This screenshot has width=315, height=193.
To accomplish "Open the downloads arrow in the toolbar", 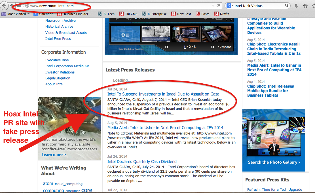I will coord(296,6).
